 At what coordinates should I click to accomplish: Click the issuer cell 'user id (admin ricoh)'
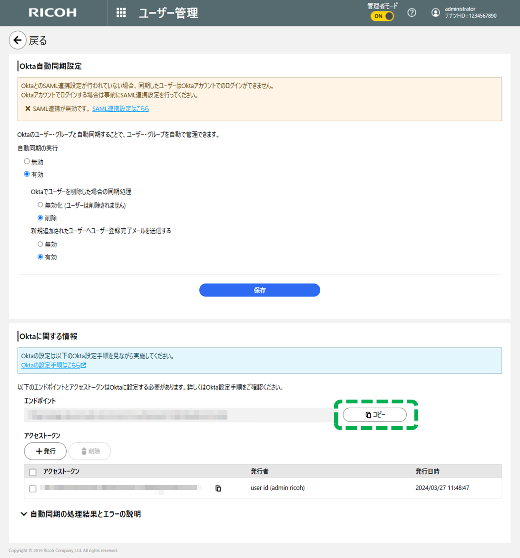coord(278,488)
